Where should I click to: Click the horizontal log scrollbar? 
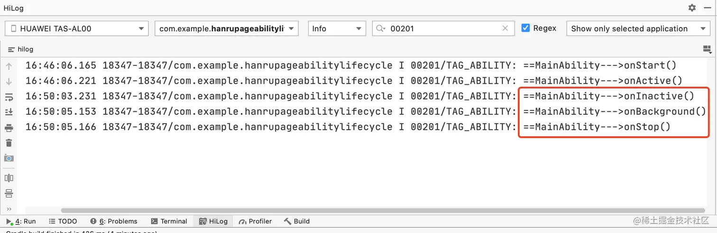[383, 210]
